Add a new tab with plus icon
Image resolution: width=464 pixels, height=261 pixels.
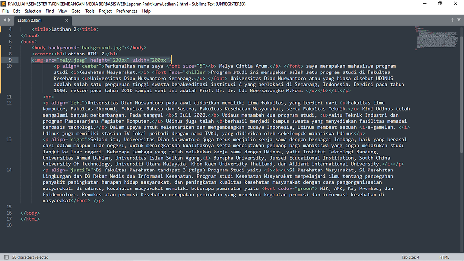tap(452, 20)
